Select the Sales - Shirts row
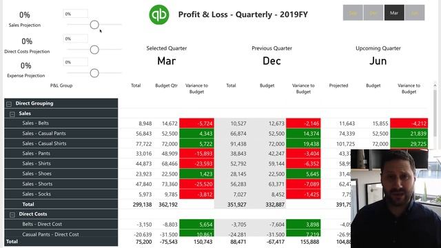This screenshot has height=248, width=441. coord(61,164)
